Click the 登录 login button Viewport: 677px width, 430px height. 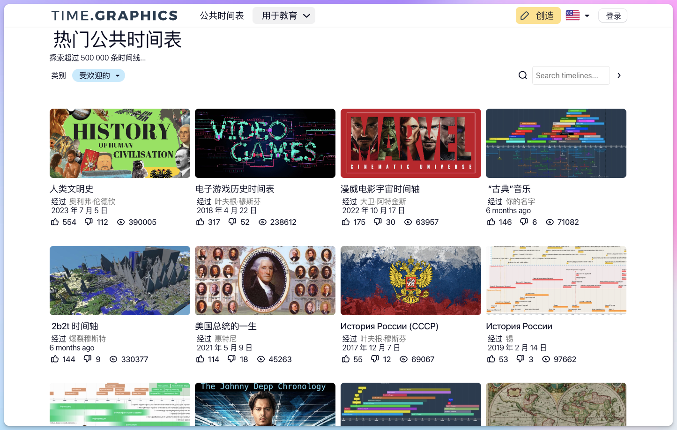point(613,16)
